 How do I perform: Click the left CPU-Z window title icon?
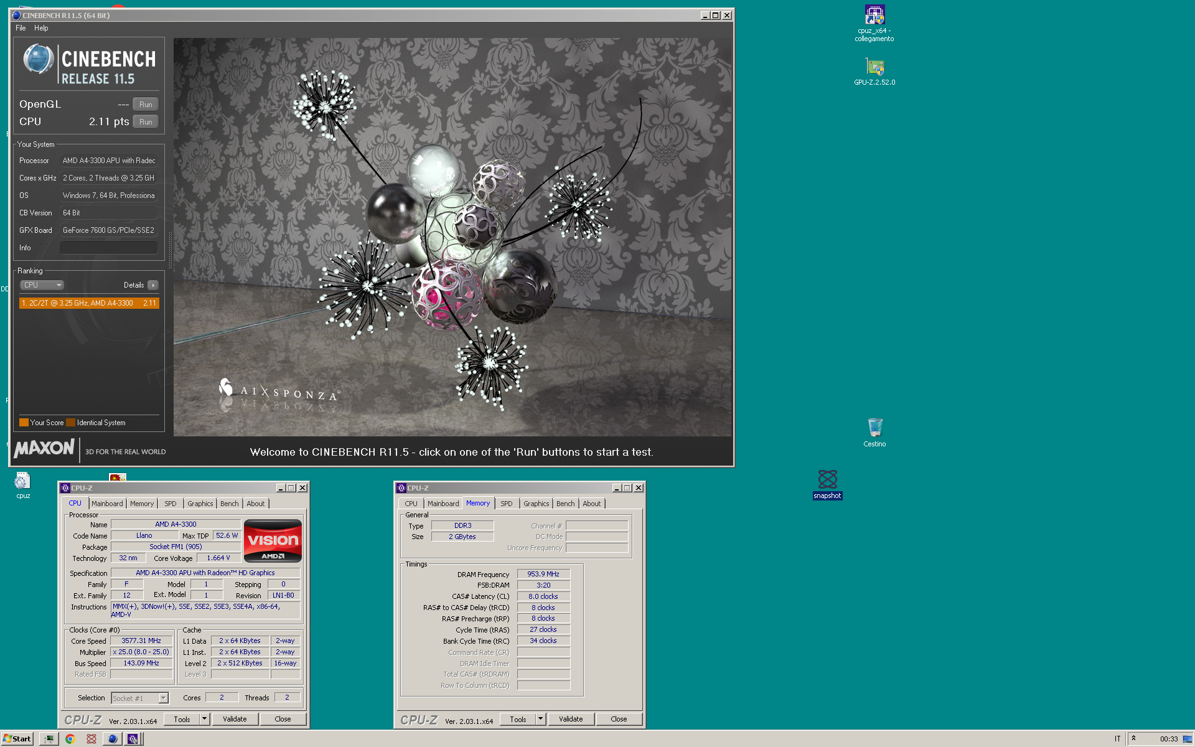[65, 488]
